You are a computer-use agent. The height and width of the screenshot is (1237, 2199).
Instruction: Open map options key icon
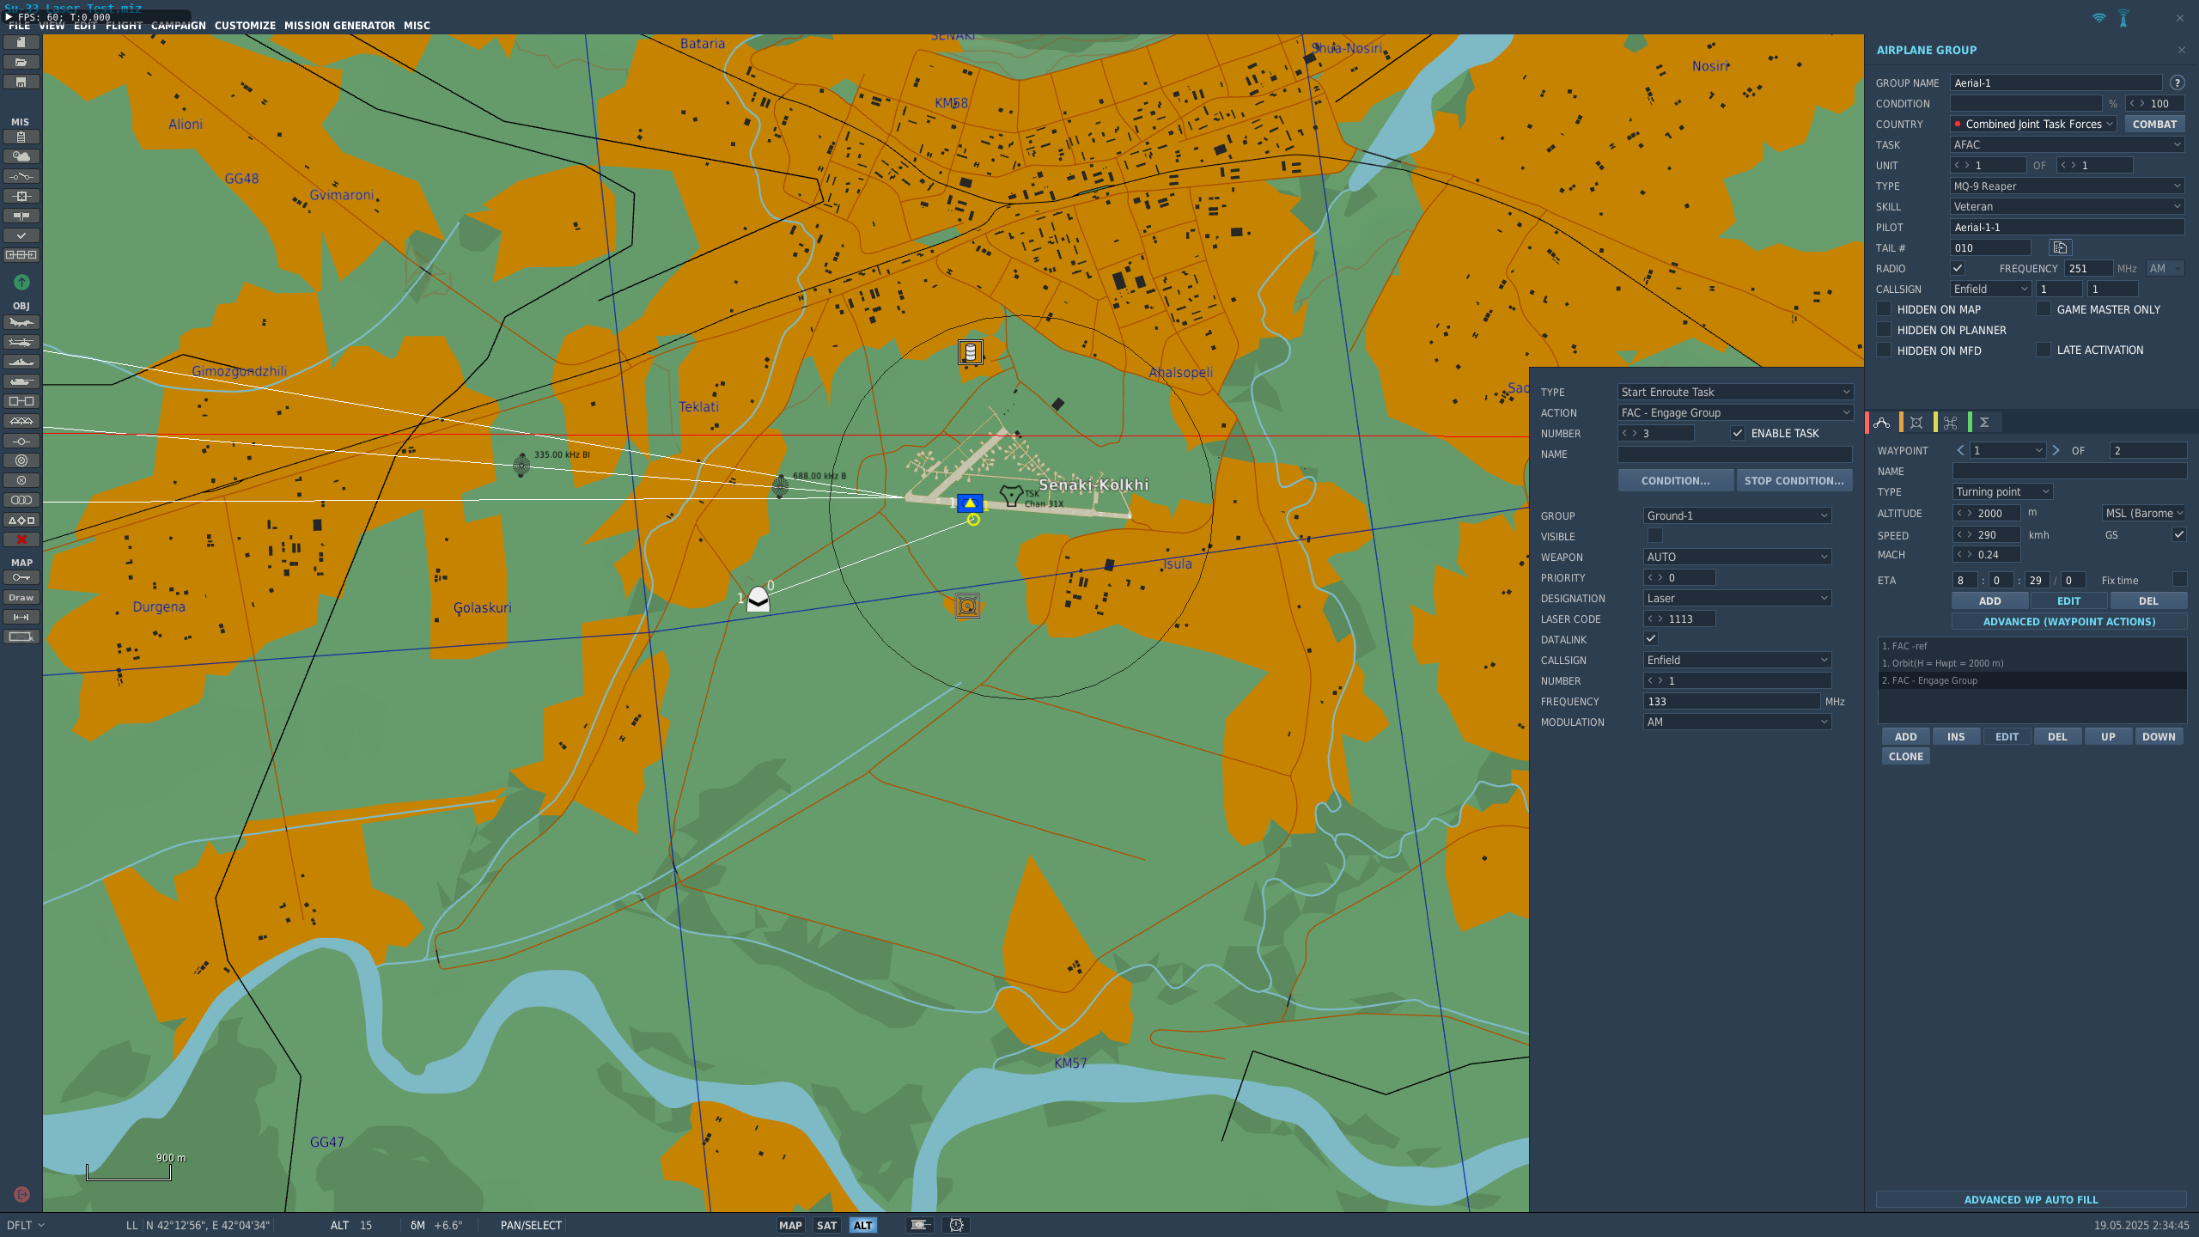(x=21, y=577)
